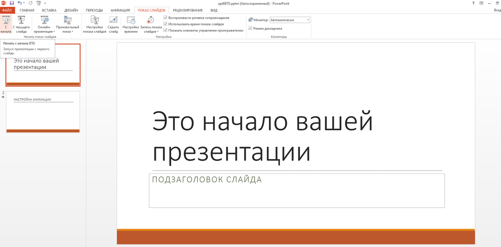Uncheck Показать элементы управления проигрывателем
Image resolution: width=501 pixels, height=247 pixels.
coord(166,30)
